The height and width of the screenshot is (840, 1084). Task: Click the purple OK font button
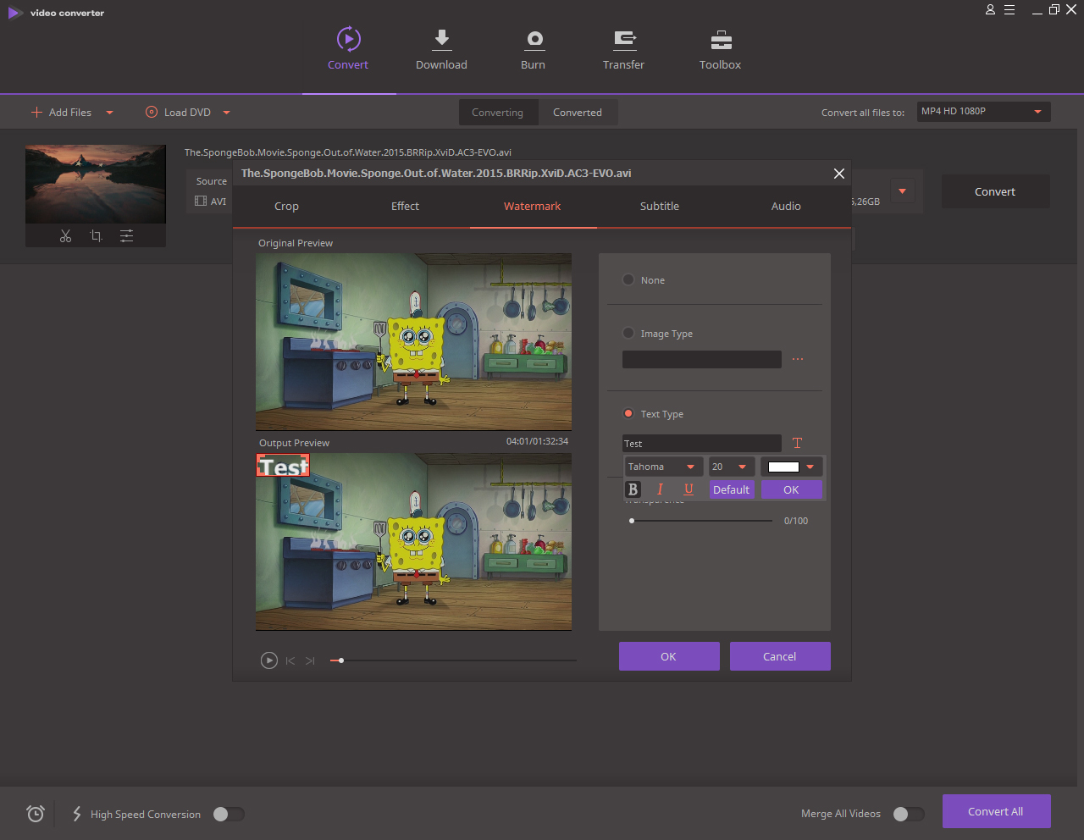point(792,489)
